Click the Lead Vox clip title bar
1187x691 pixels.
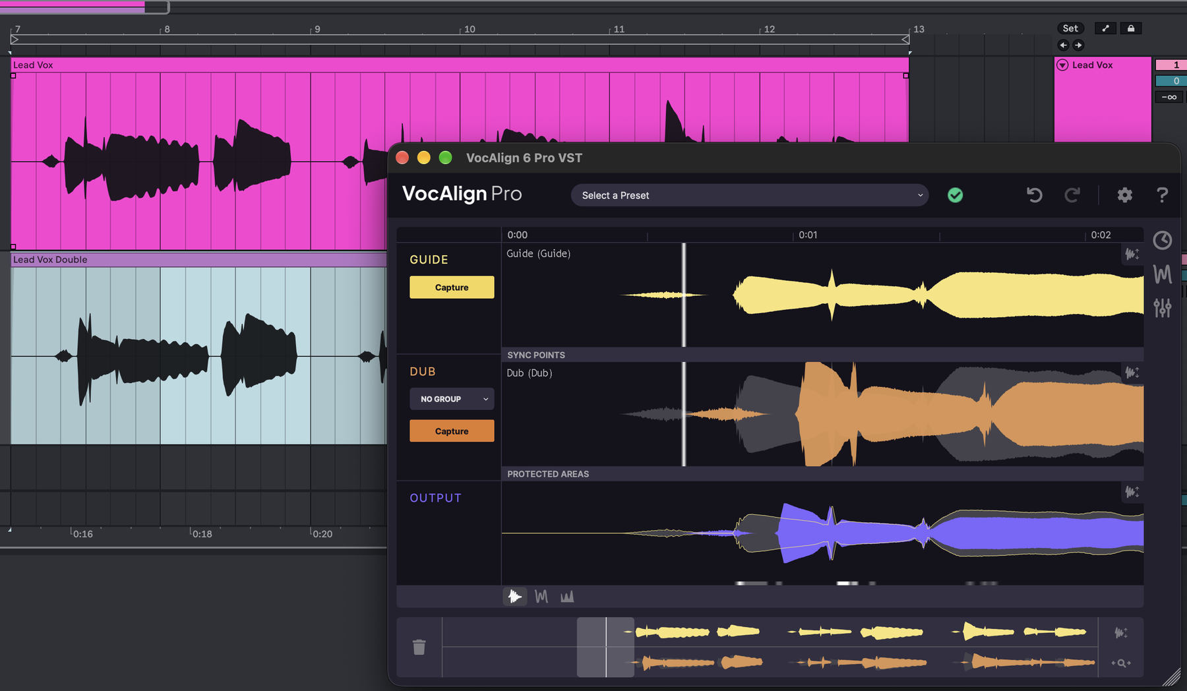[x=460, y=65]
